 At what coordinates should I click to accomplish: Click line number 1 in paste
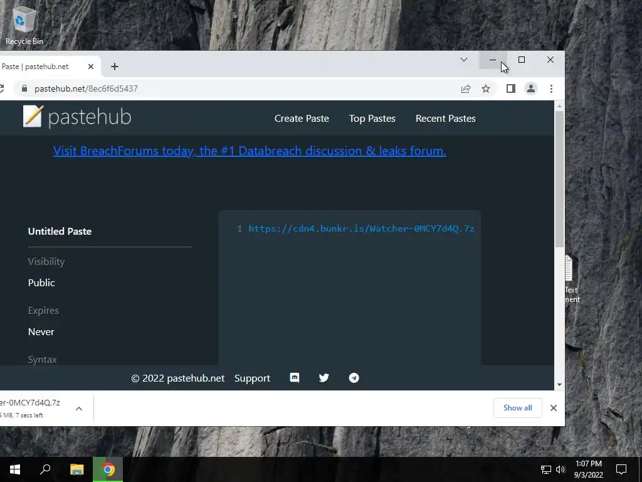(x=239, y=228)
